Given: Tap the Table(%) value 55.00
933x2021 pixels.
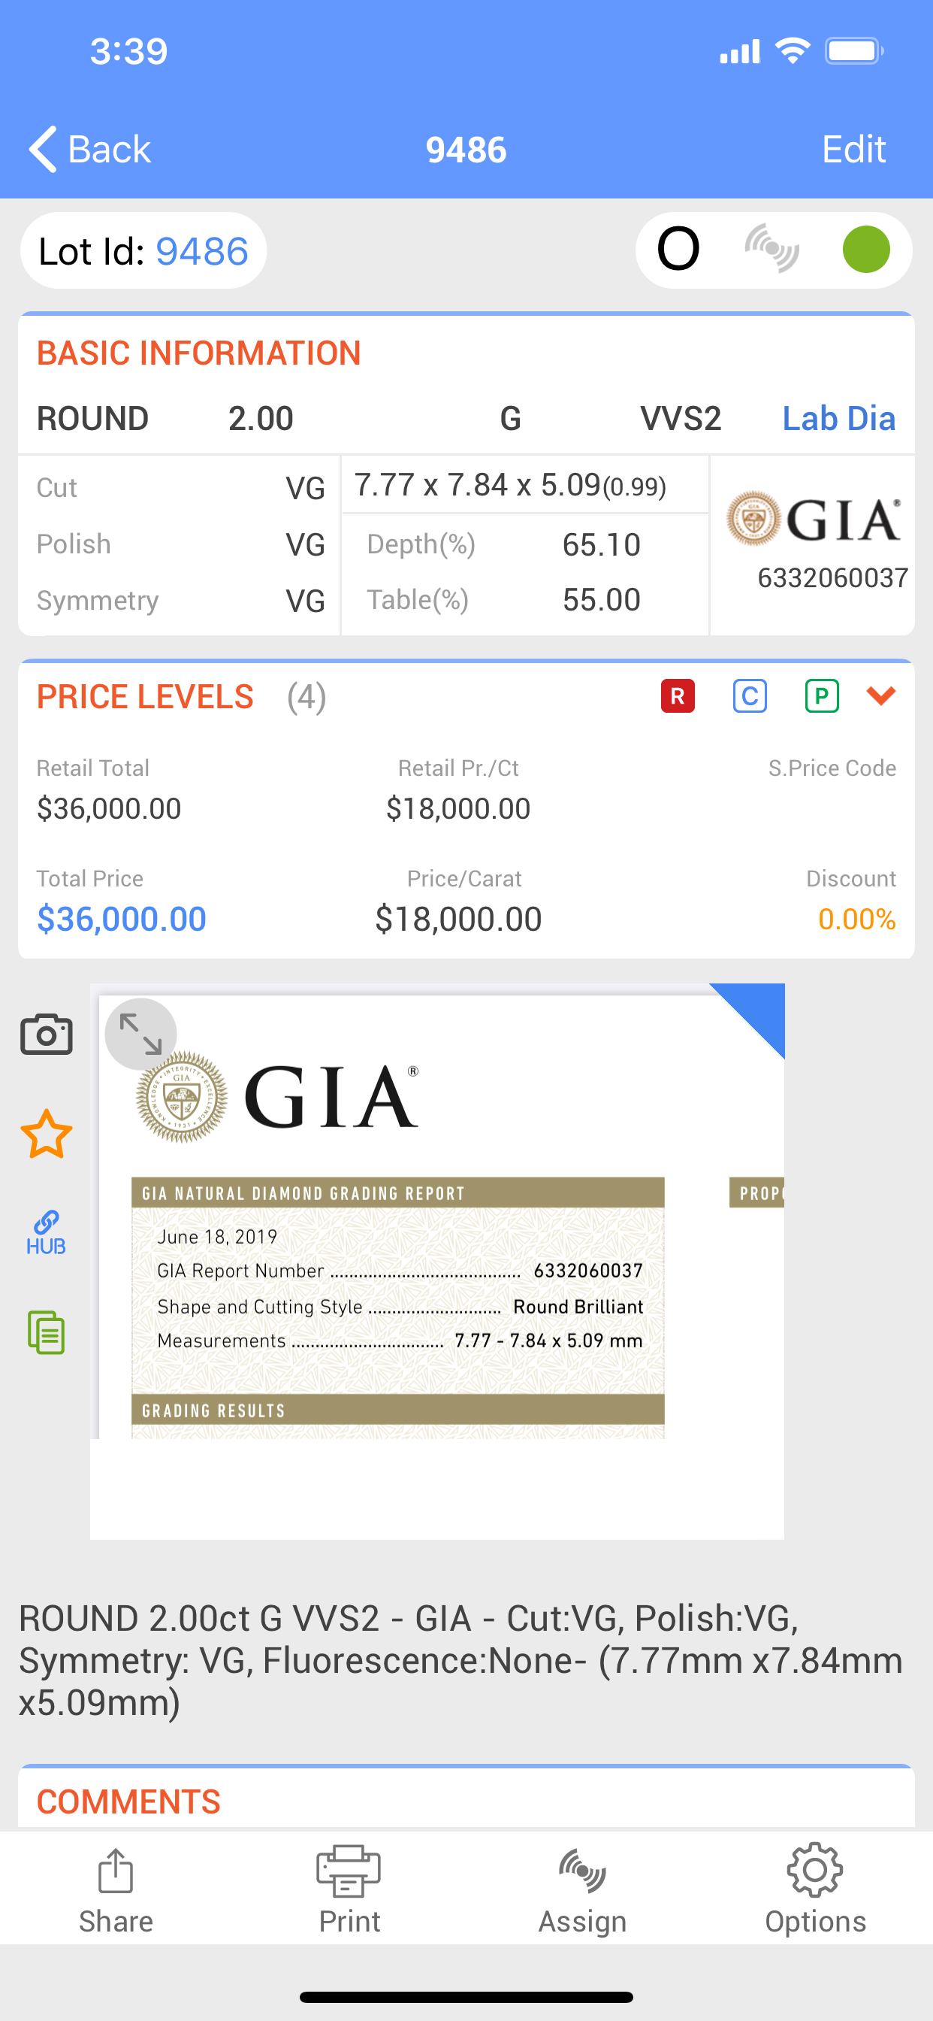Looking at the screenshot, I should coord(602,600).
